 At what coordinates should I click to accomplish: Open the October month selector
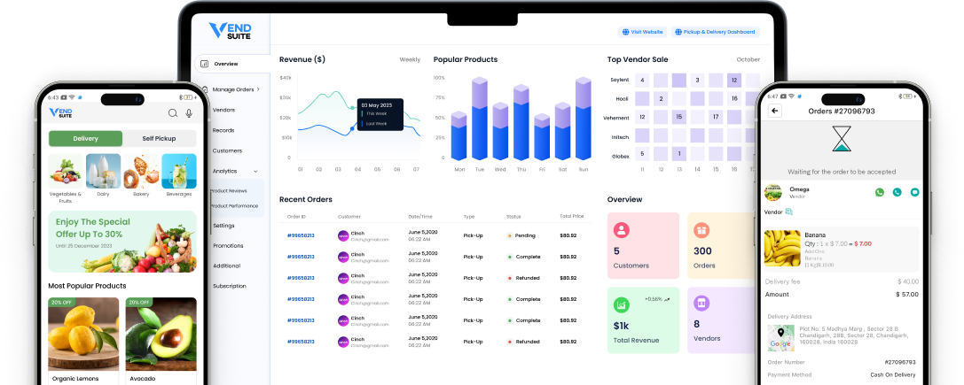pos(748,59)
